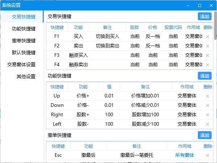Click the 所有窗体 scope link for Esc
The width and height of the screenshot is (217, 163).
coord(185,155)
